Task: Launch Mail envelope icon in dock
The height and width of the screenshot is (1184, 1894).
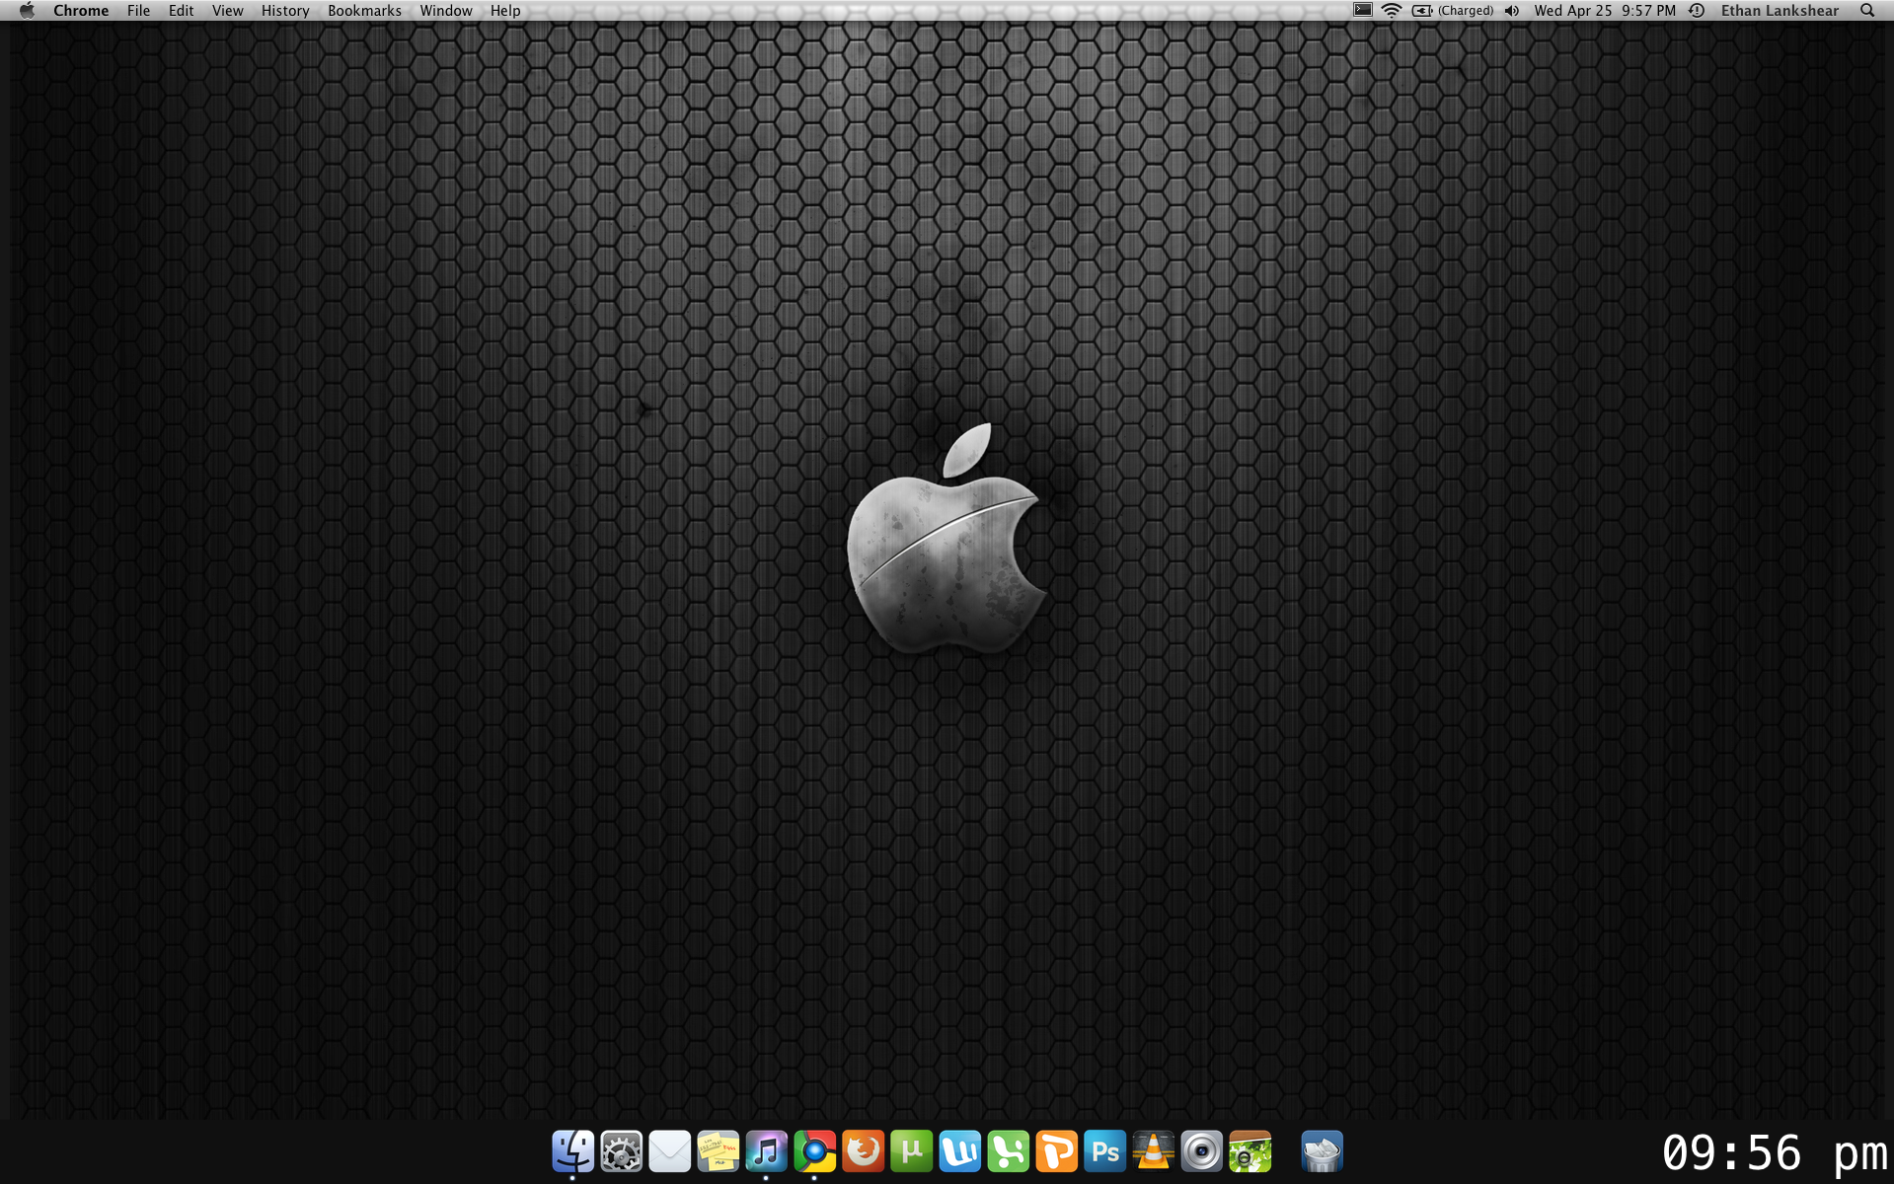Action: point(669,1151)
